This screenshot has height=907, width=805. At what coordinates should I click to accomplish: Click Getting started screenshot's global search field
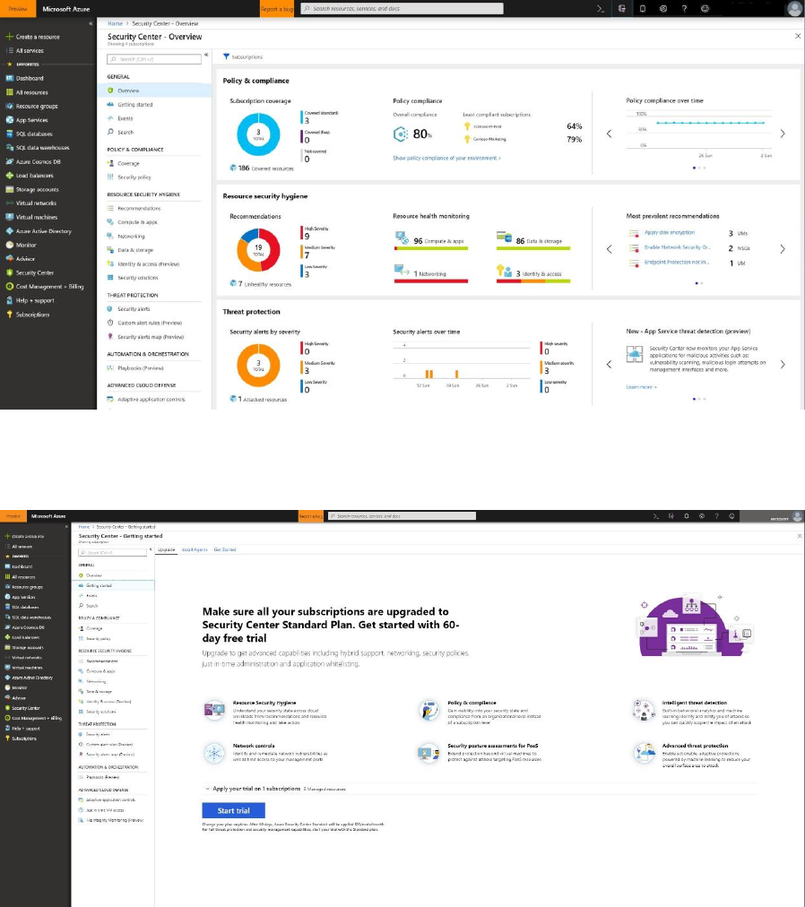coord(402,516)
